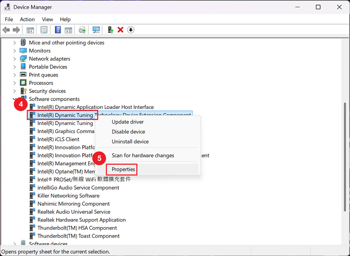Image resolution: width=350 pixels, height=256 pixels.
Task: Select Realtek Hardware Support Application
Action: click(x=81, y=220)
